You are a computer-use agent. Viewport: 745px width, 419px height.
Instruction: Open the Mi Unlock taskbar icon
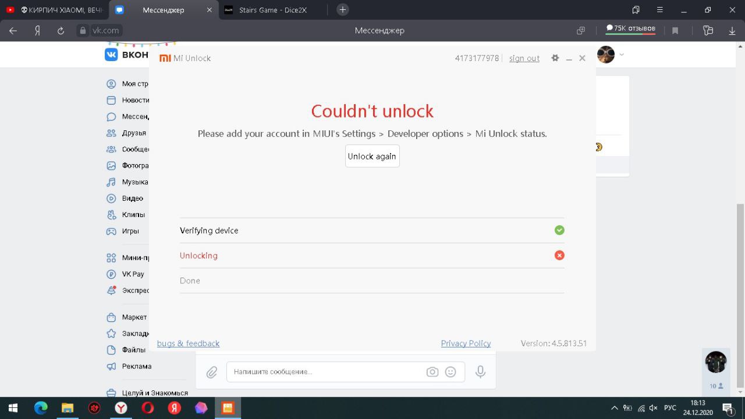click(228, 408)
